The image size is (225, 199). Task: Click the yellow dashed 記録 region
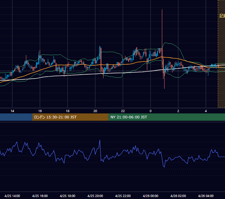221,54
